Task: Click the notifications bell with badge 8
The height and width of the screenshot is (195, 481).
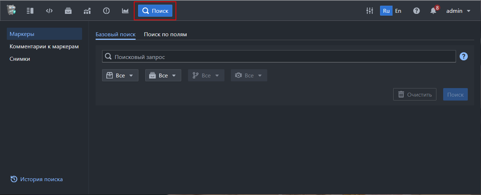Action: pyautogui.click(x=434, y=11)
